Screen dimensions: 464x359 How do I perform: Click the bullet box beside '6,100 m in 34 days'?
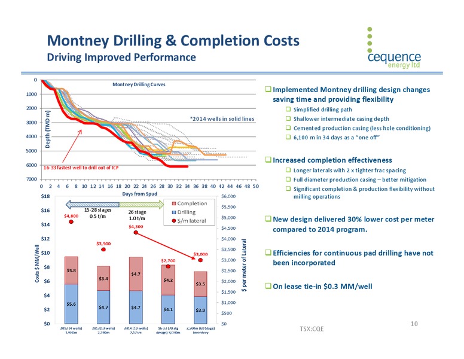(288, 137)
